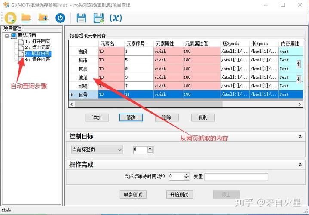Click the app icon in title bar
The image size is (309, 215).
(6, 5)
